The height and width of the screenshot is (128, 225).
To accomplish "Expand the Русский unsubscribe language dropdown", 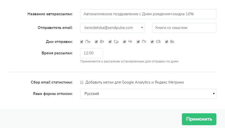I will pos(148,94).
